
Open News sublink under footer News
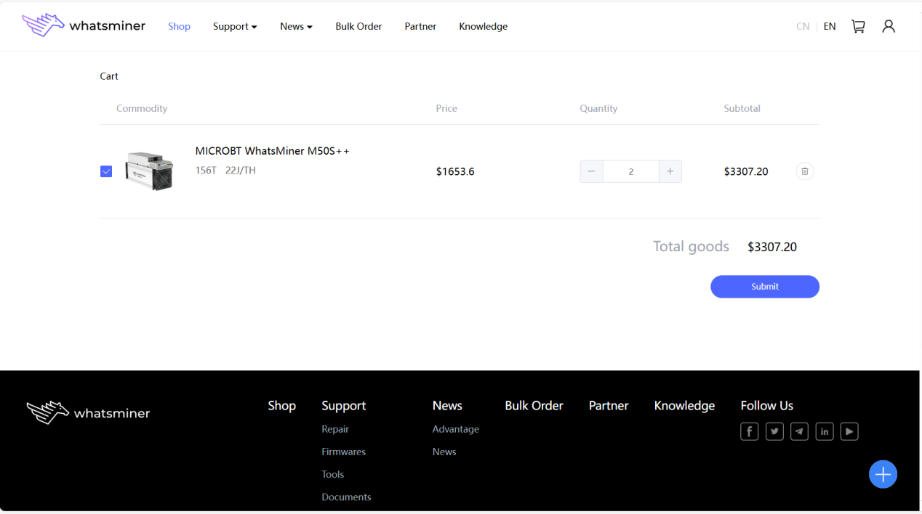pyautogui.click(x=444, y=452)
